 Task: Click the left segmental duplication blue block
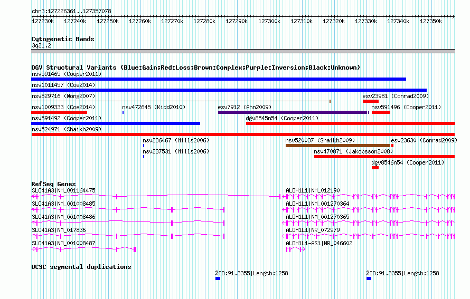tap(218, 278)
